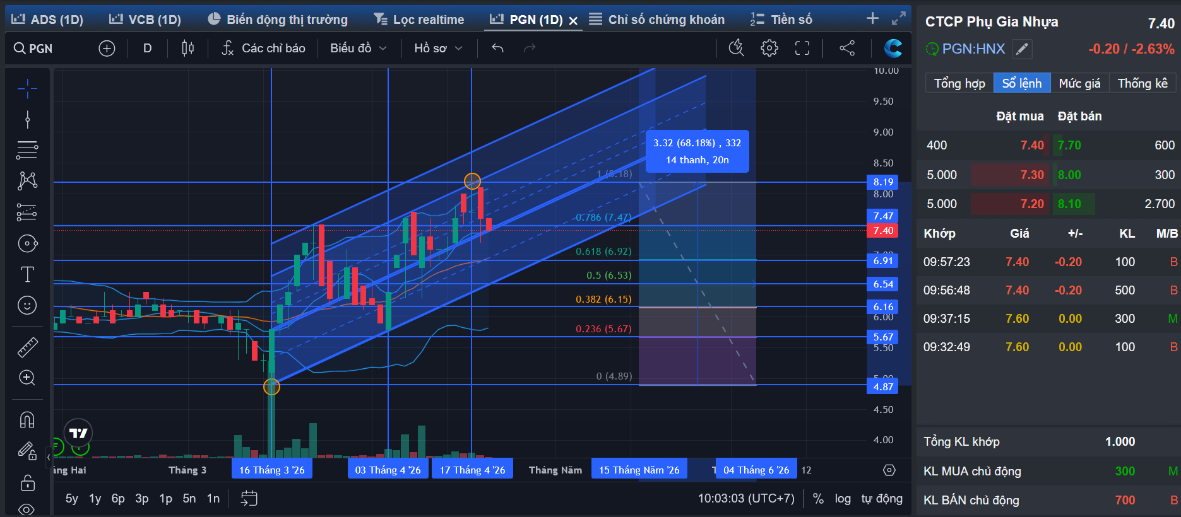Switch to the VCB (1D) tab
Viewport: 1181px width, 517px height.
pos(145,20)
